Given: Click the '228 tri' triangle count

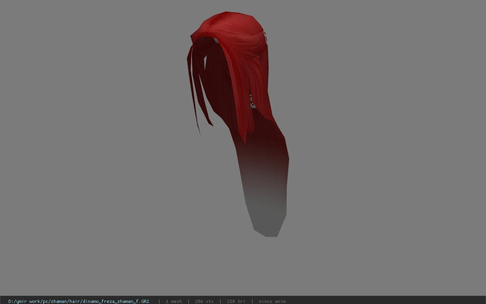Looking at the screenshot, I should pos(236,301).
